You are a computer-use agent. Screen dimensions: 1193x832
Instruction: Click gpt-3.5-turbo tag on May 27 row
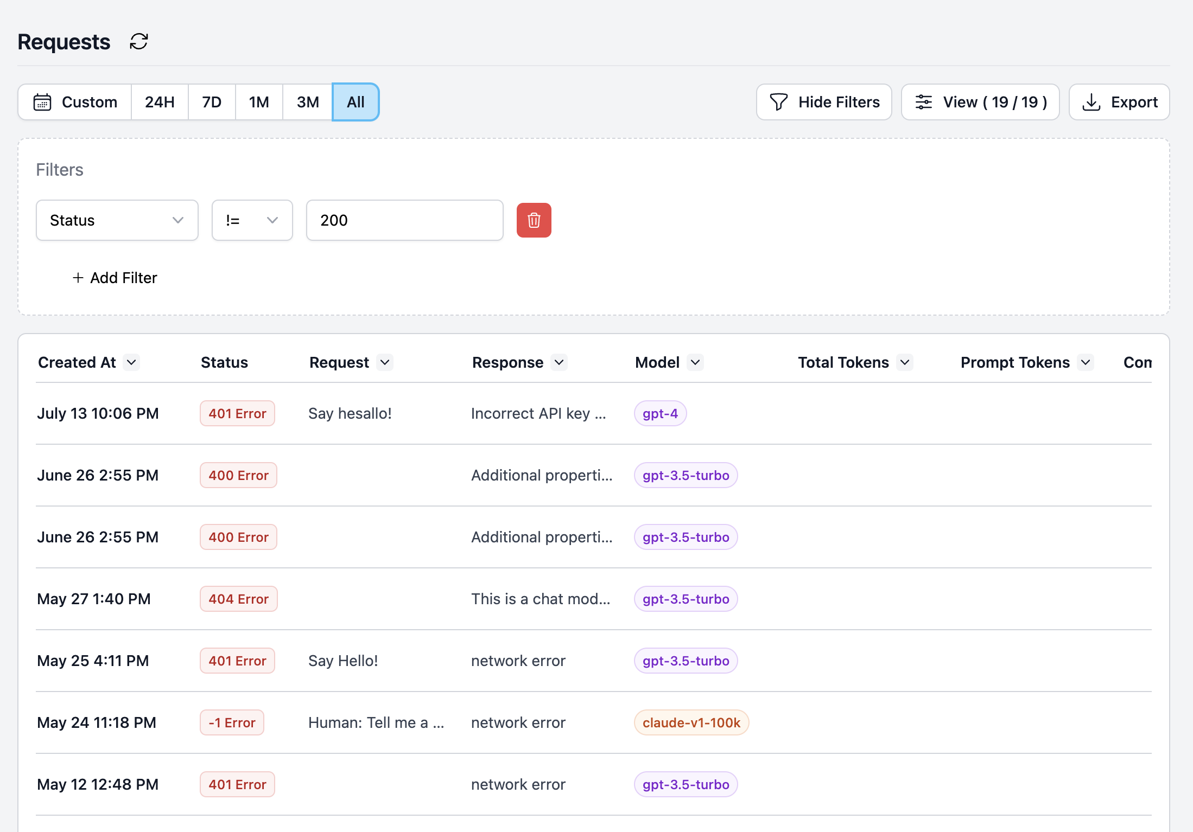(x=686, y=599)
